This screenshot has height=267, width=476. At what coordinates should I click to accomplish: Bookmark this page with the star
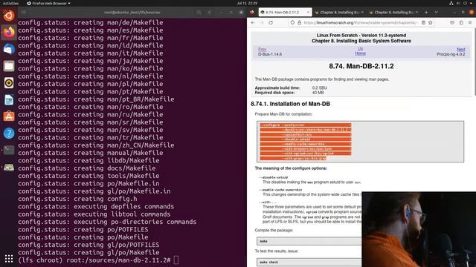[x=431, y=23]
